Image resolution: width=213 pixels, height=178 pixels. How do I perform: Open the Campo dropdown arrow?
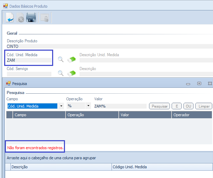point(61,106)
